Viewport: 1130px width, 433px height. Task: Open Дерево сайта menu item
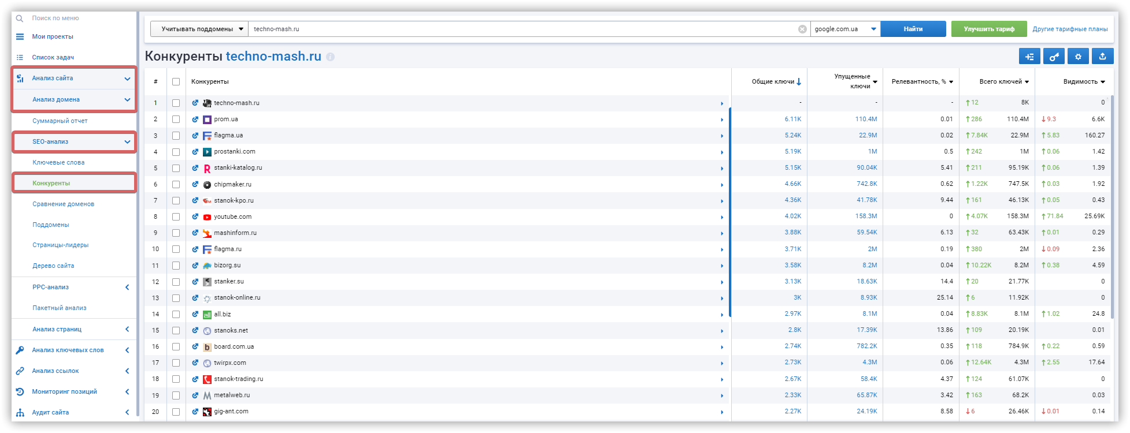[53, 266]
